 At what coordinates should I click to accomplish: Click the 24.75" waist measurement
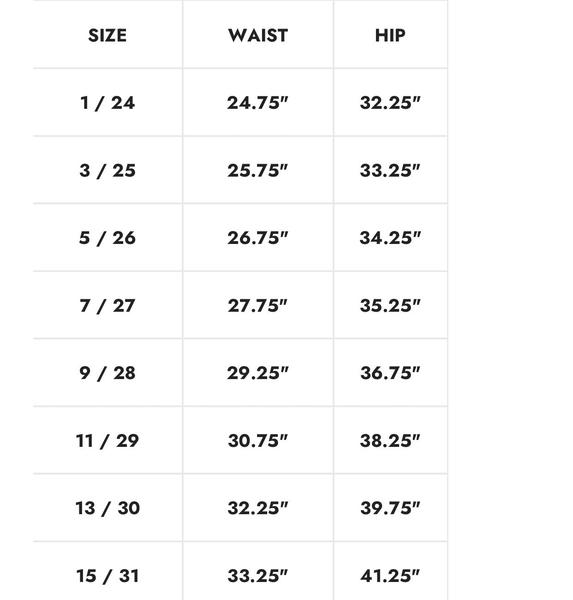point(257,102)
